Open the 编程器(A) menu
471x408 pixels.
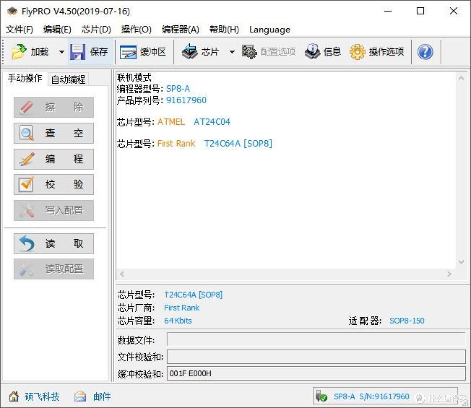pos(181,30)
